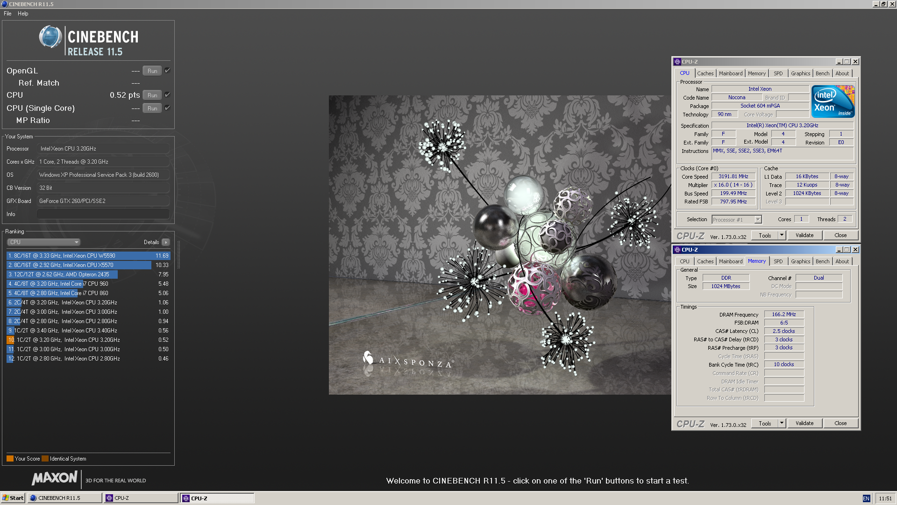Open Tools dropdown arrow in upper CPU-Z

[782, 236]
